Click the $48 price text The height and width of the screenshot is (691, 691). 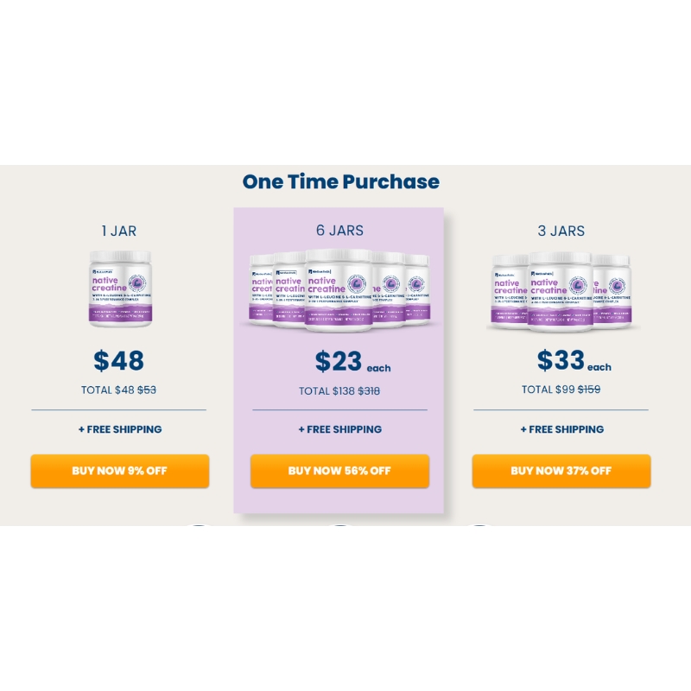click(x=118, y=360)
